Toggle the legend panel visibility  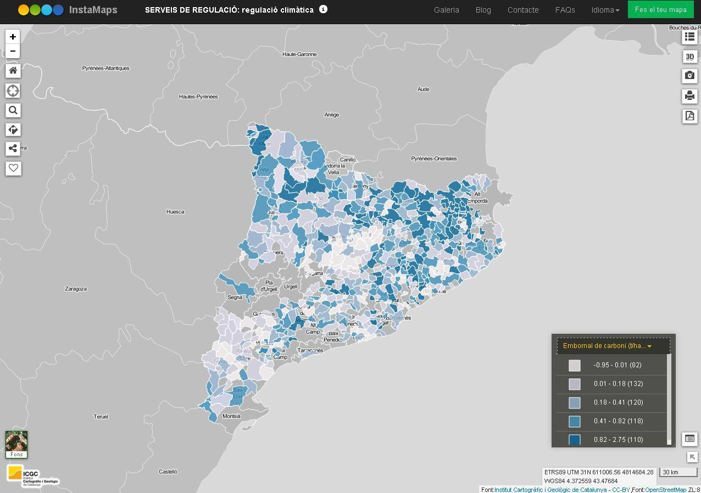pyautogui.click(x=689, y=439)
